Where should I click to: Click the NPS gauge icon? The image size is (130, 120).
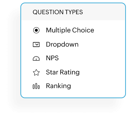click(36, 58)
